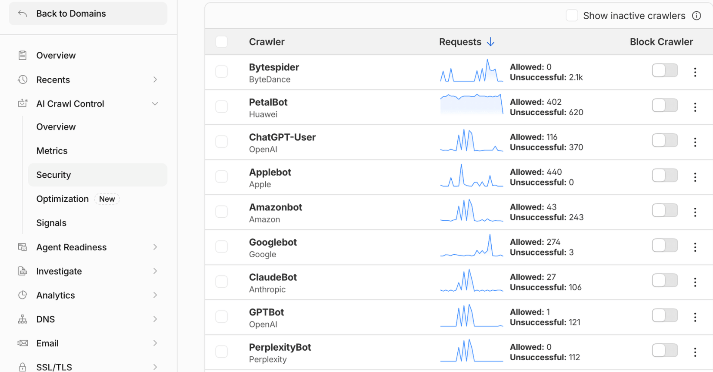Toggle Block Crawler switch for GPTBot

coord(665,316)
